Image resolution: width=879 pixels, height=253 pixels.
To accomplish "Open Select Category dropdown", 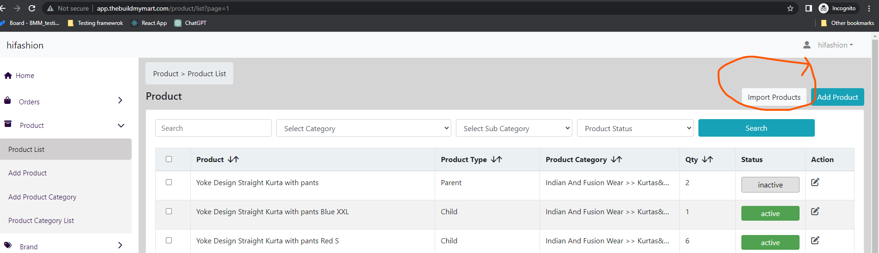I will click(364, 128).
